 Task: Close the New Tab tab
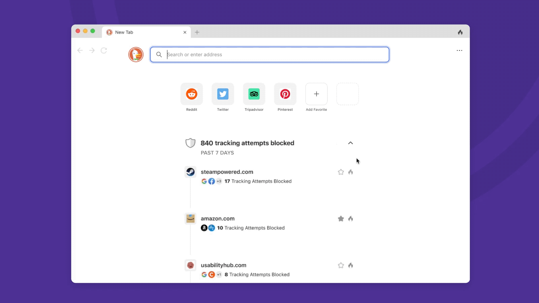click(x=185, y=32)
